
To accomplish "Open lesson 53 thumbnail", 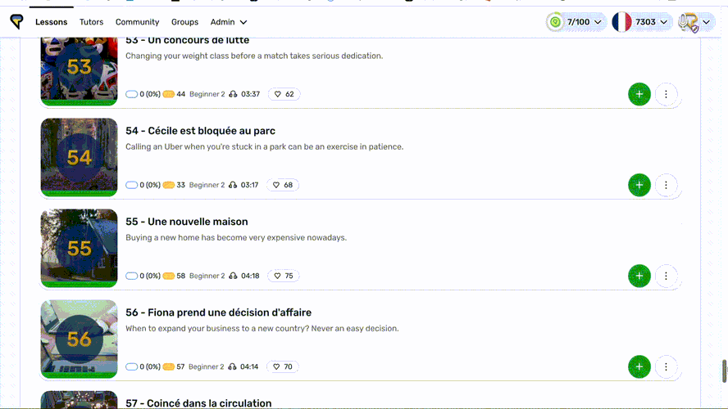I will click(79, 71).
